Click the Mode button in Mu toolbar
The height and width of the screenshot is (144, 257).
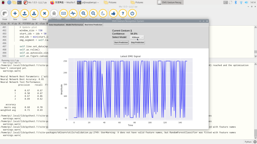point(5,14)
